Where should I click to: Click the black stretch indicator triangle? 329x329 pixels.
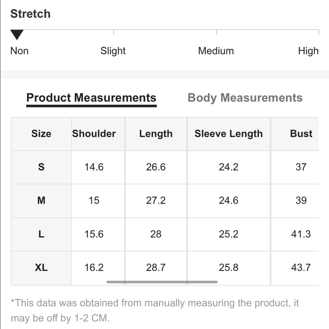click(x=17, y=35)
